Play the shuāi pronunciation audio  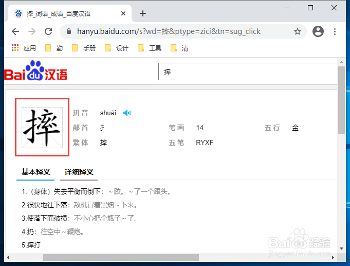point(127,113)
